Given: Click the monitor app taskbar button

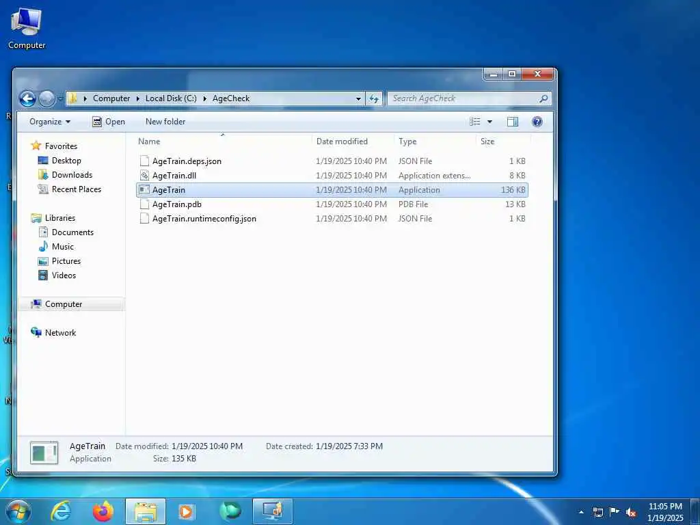Looking at the screenshot, I should pos(272,511).
